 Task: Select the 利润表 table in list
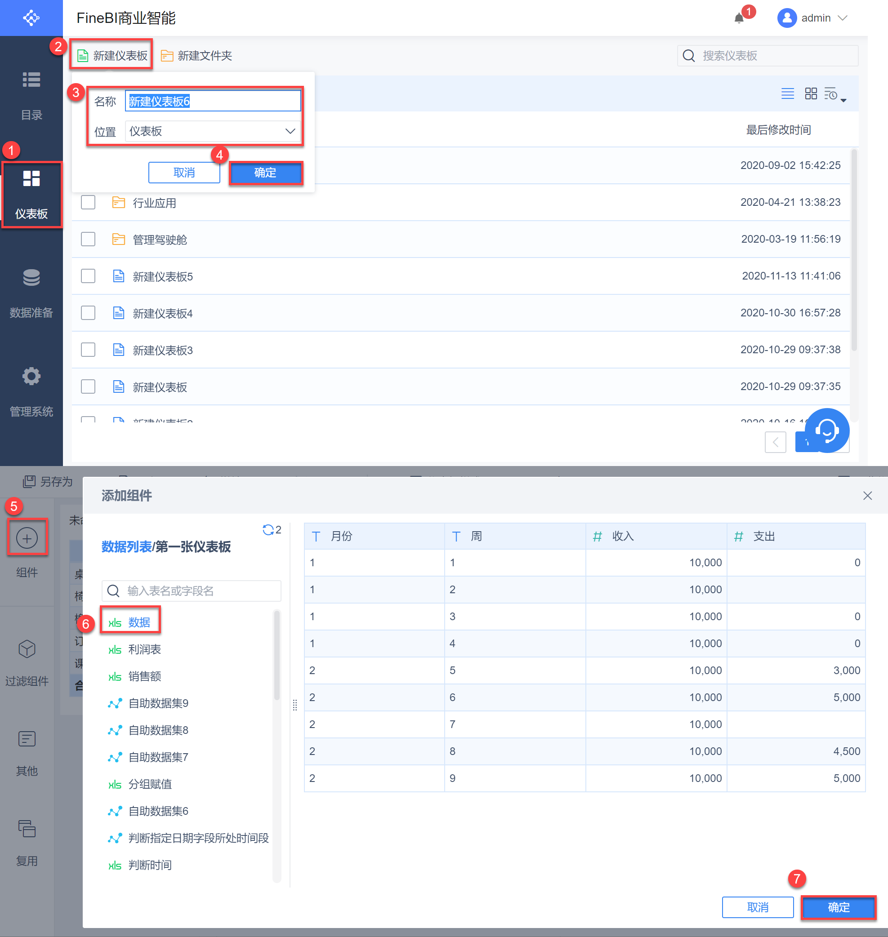click(144, 649)
